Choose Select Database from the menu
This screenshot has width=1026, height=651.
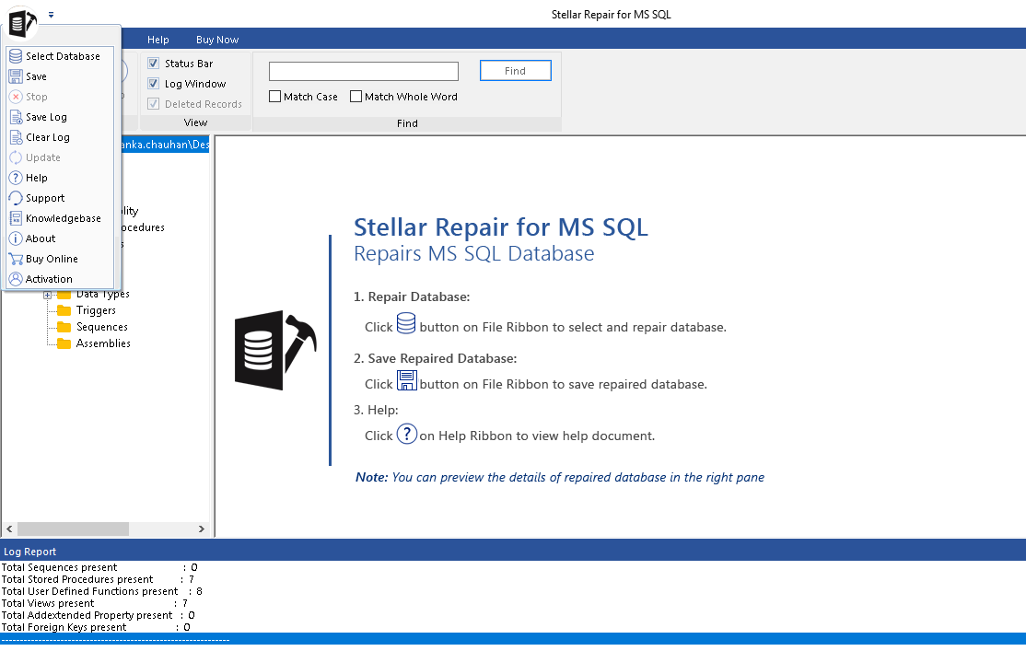(x=60, y=56)
